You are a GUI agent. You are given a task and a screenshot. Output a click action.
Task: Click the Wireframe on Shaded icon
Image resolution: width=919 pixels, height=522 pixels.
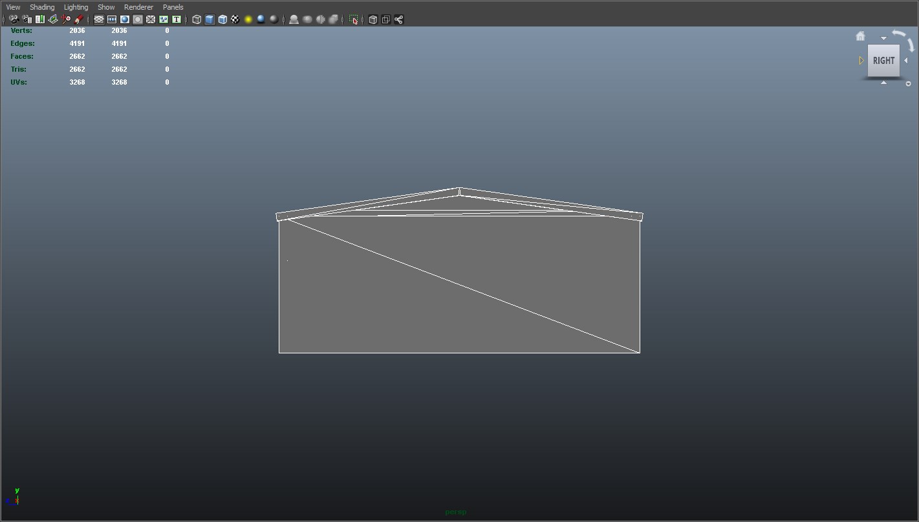pyautogui.click(x=222, y=19)
